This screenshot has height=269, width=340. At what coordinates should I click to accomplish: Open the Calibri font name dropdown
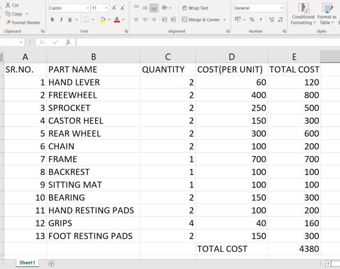click(87, 8)
